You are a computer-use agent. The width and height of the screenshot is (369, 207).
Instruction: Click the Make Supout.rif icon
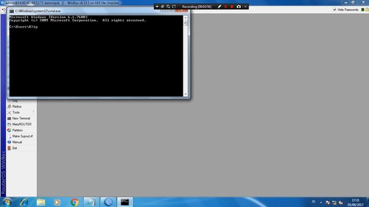tap(10, 136)
